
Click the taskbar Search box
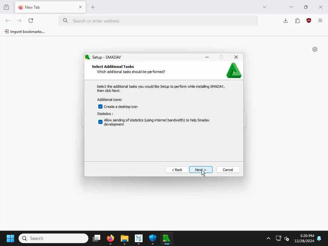pos(53,238)
